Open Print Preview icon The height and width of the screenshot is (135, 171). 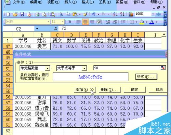(44, 14)
